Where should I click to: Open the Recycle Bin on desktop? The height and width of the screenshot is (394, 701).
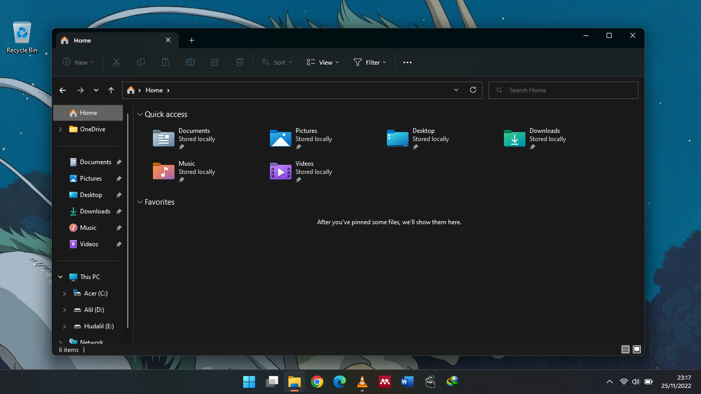point(22,37)
